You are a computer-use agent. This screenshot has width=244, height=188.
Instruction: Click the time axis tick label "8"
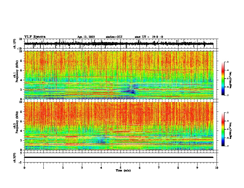(178, 168)
